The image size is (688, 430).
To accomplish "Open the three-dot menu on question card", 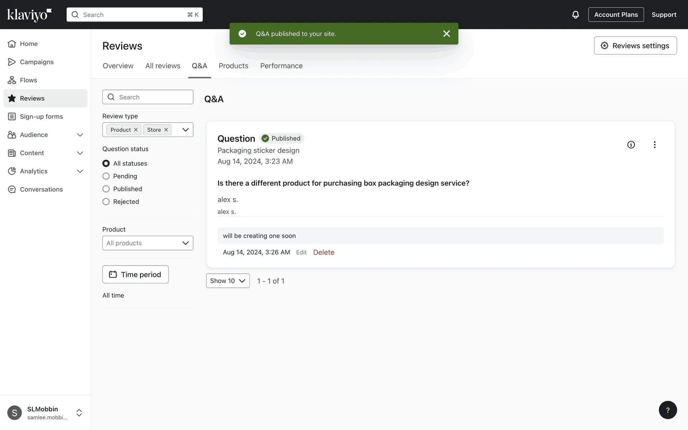I will [x=654, y=145].
